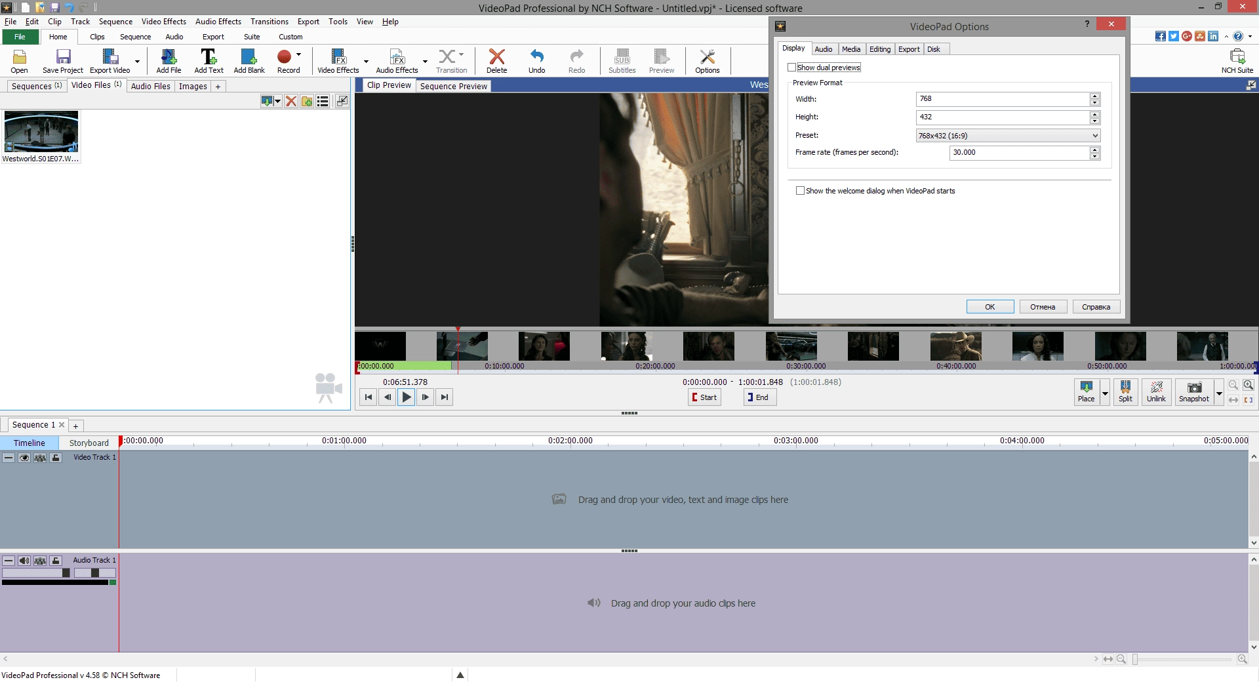Expand the Snapshot dropdown arrow
The height and width of the screenshot is (682, 1259).
1219,393
